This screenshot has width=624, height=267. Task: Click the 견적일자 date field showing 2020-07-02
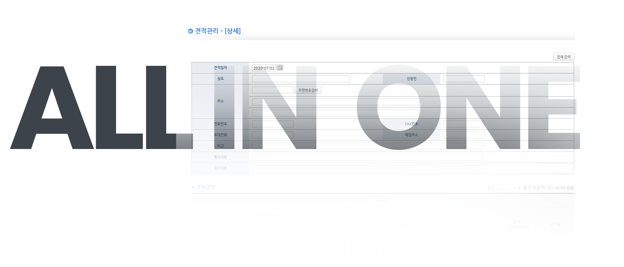tap(264, 68)
